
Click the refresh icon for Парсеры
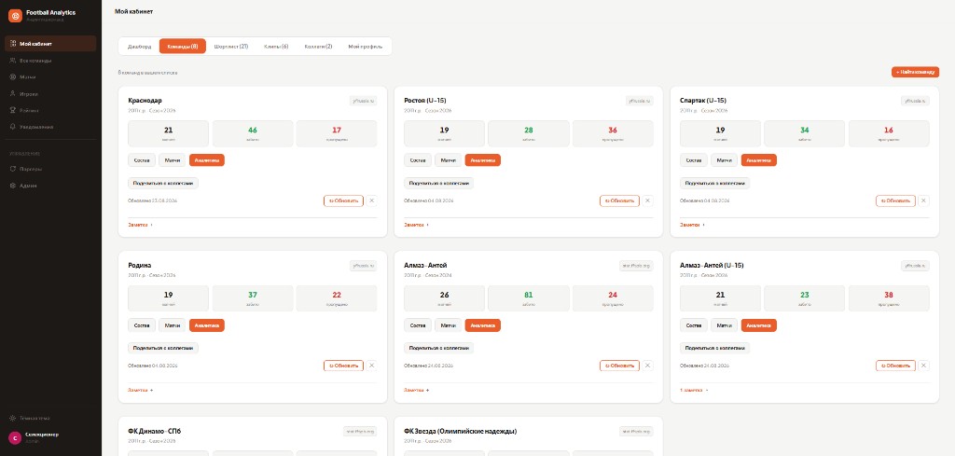click(x=13, y=169)
